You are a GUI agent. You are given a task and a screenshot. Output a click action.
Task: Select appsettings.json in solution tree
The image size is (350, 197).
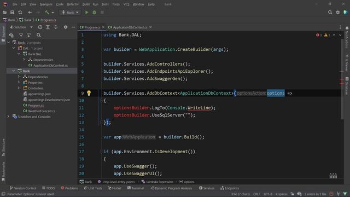pyautogui.click(x=39, y=94)
